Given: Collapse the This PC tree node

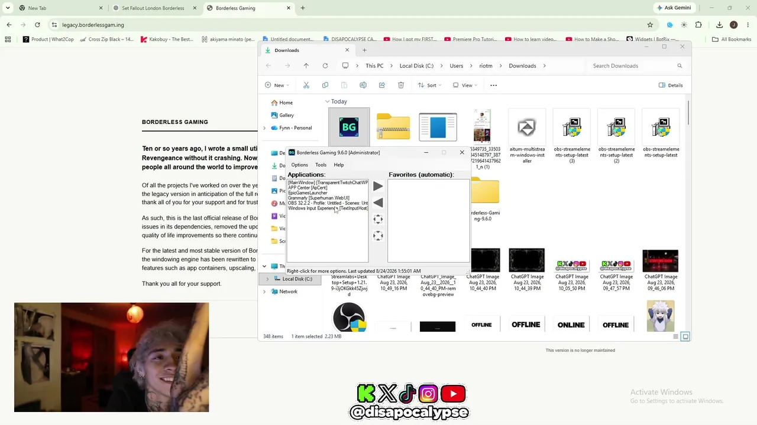Looking at the screenshot, I should point(264,266).
